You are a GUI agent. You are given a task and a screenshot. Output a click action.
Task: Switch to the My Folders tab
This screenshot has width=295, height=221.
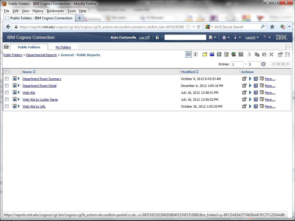click(63, 47)
